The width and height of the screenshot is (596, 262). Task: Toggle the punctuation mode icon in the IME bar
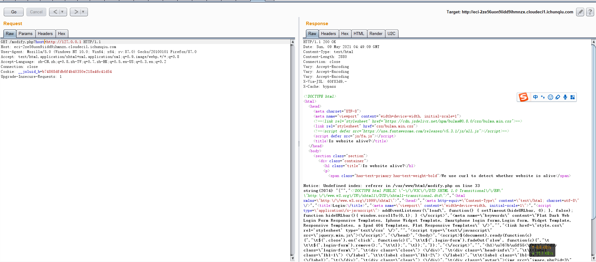click(x=543, y=97)
